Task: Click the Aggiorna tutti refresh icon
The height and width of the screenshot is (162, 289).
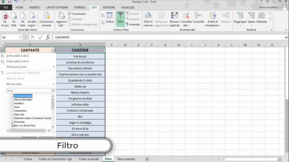Action: click(61, 19)
